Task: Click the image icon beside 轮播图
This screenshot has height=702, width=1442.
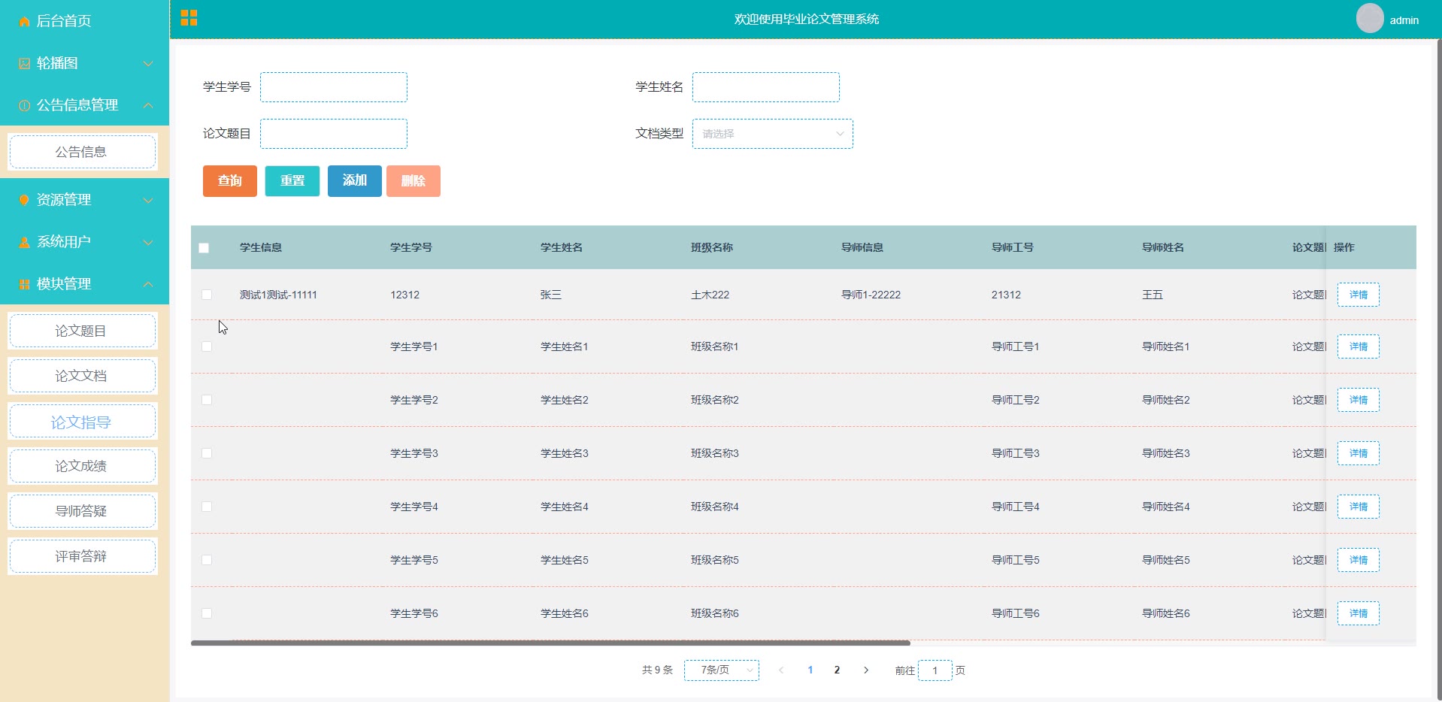Action: [x=24, y=63]
